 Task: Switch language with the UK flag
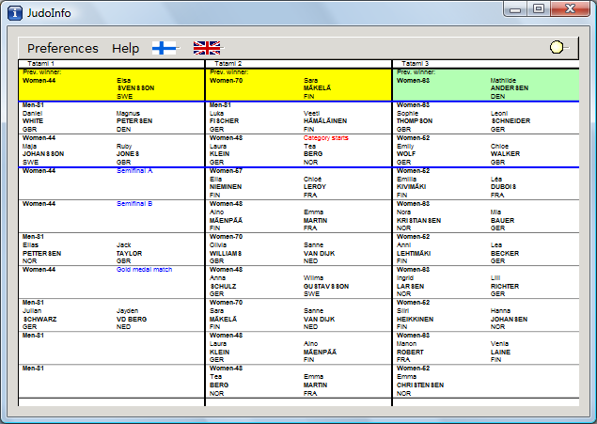tap(207, 48)
